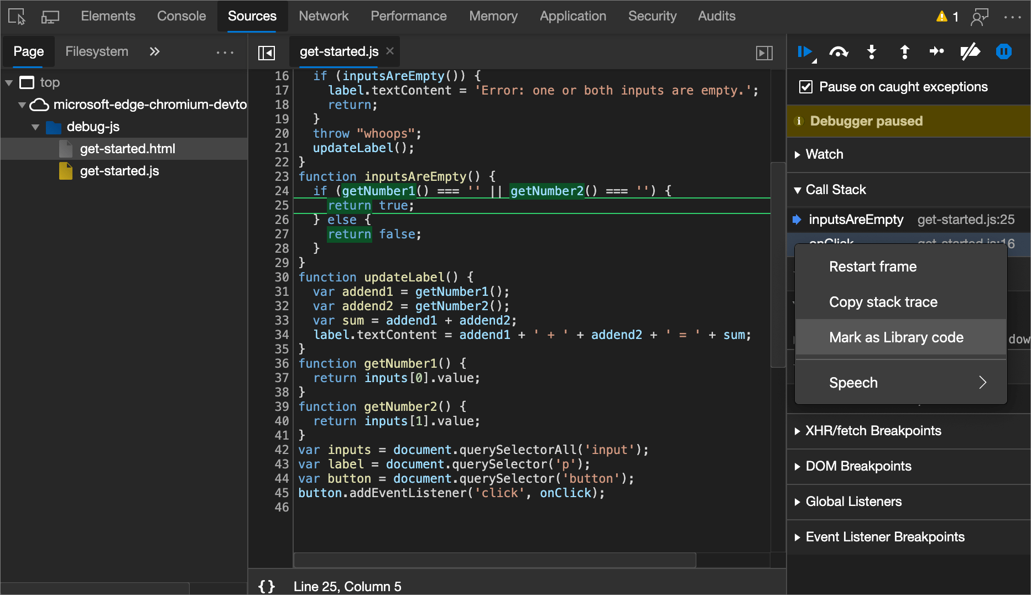This screenshot has height=595, width=1031.
Task: Uncheck Pause on caught exceptions
Action: pos(806,87)
